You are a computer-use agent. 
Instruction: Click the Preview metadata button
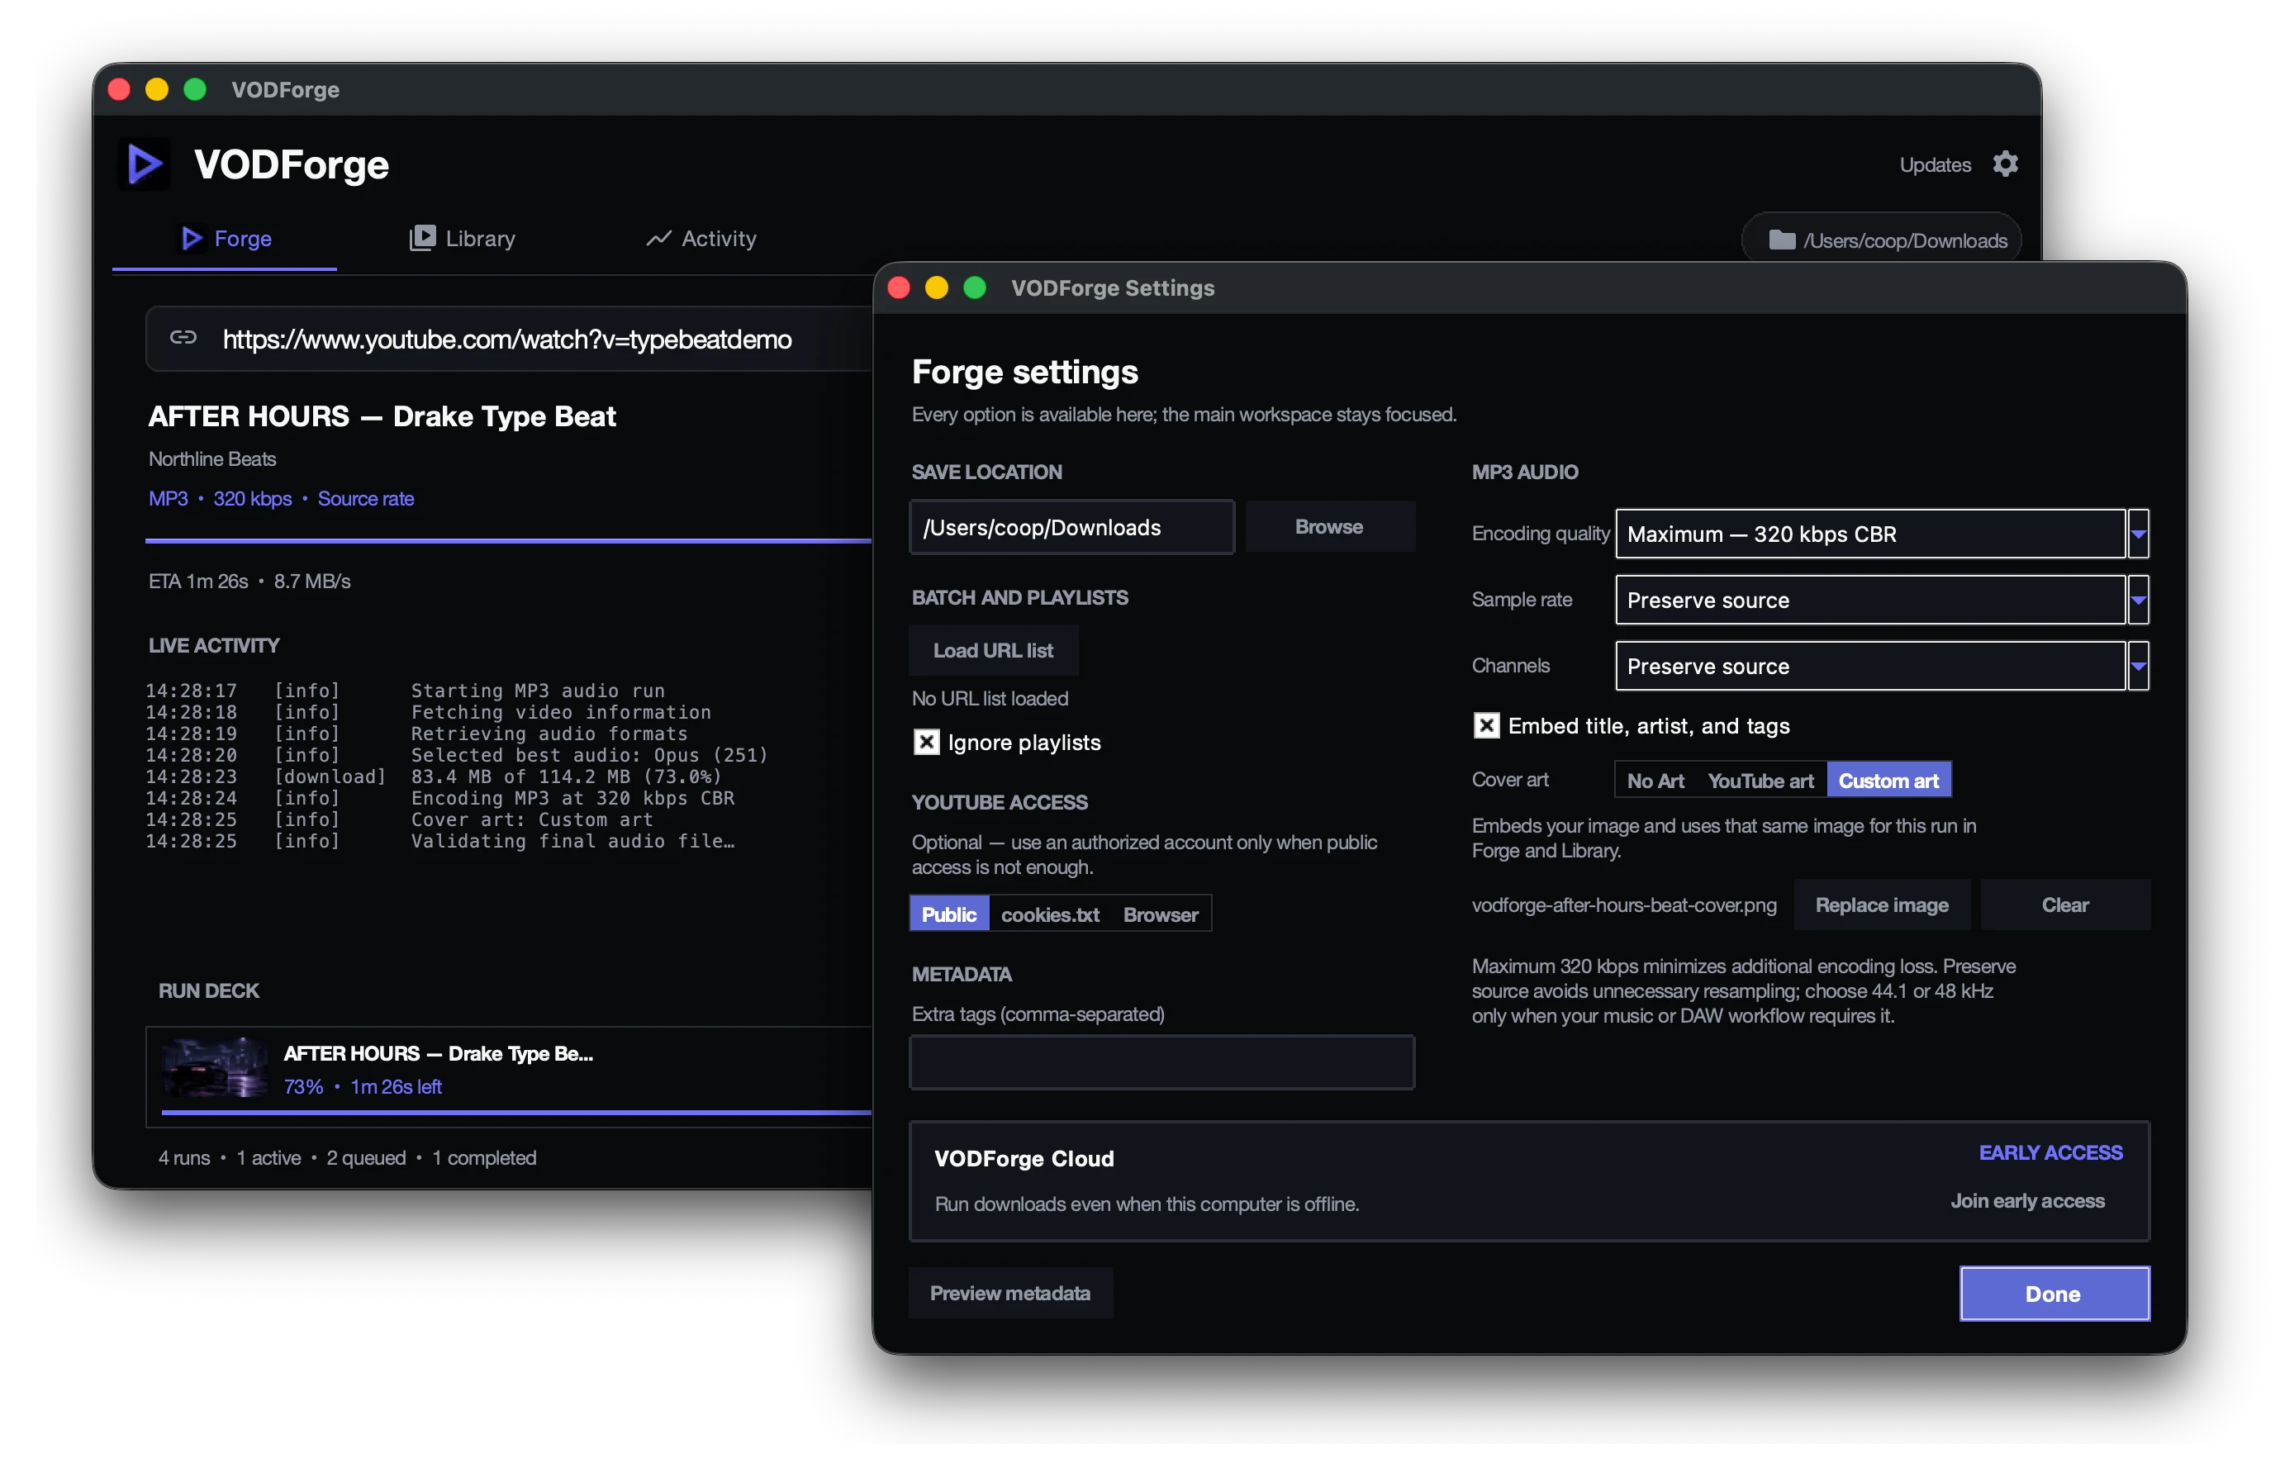1010,1293
